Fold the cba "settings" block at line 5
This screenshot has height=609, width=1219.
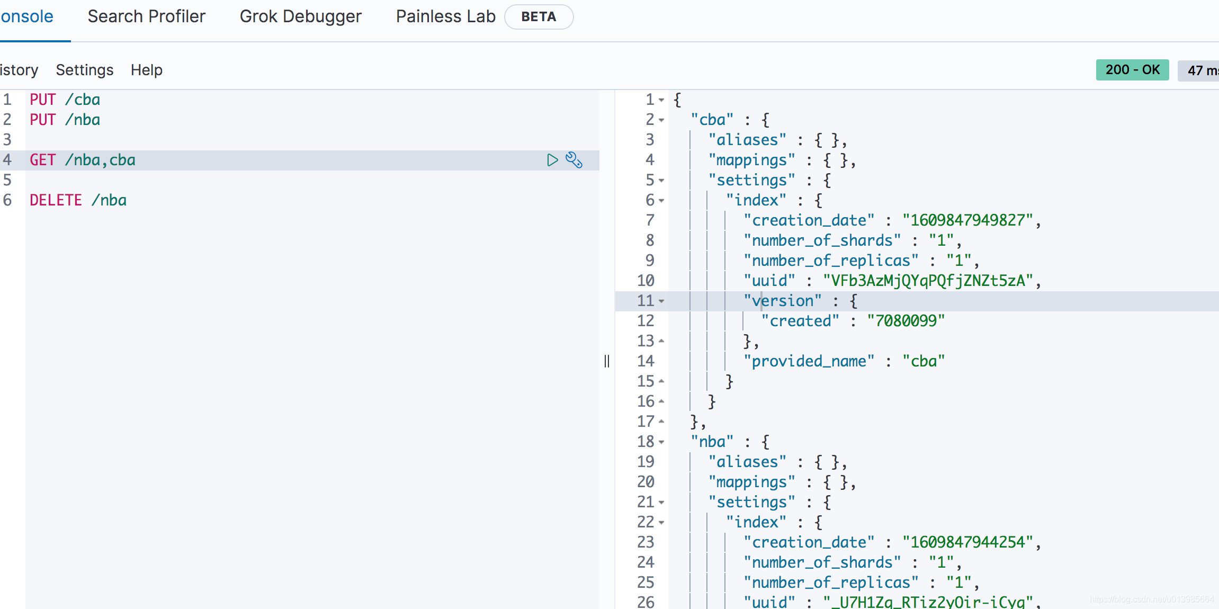pyautogui.click(x=661, y=181)
